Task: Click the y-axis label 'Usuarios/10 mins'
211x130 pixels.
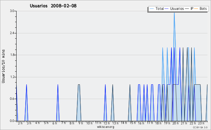Action: [3, 66]
